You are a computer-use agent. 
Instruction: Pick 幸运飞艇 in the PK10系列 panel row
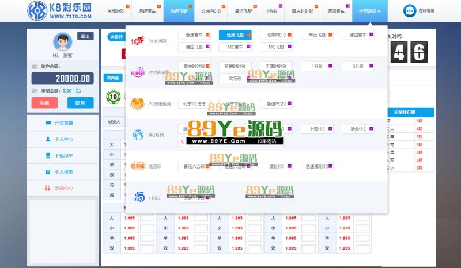point(317,35)
